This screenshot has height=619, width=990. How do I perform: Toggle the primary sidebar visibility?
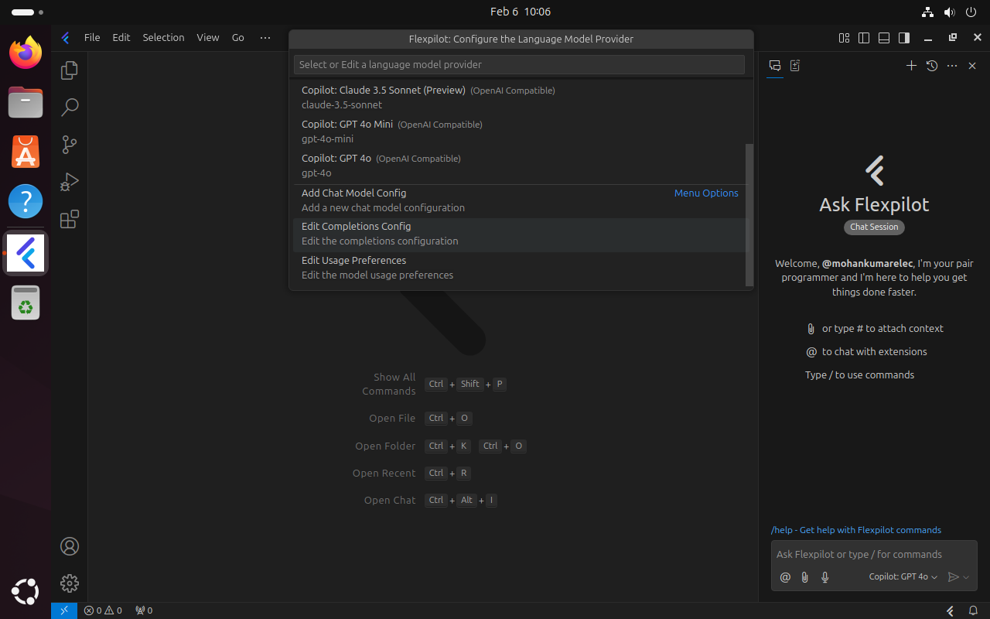pyautogui.click(x=863, y=37)
